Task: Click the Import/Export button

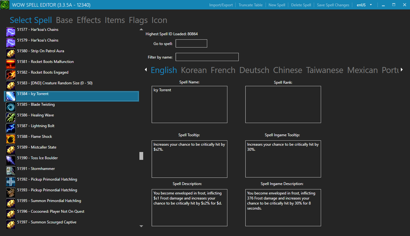Action: click(x=221, y=5)
